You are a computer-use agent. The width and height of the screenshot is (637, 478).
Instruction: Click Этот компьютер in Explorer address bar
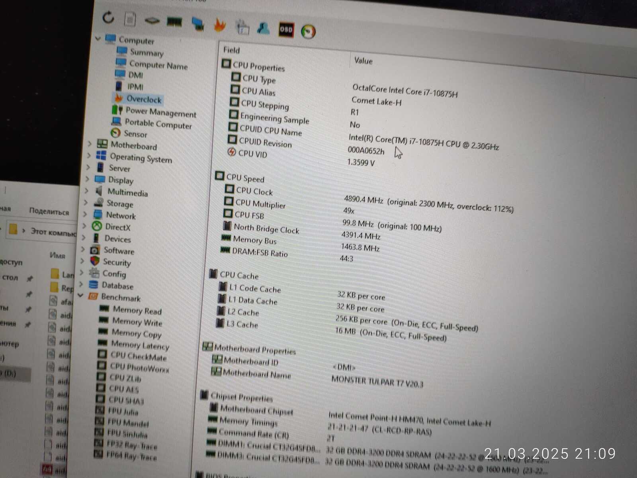point(53,232)
